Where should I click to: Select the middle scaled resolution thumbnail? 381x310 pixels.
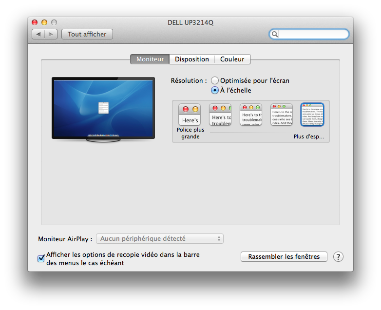coord(251,115)
